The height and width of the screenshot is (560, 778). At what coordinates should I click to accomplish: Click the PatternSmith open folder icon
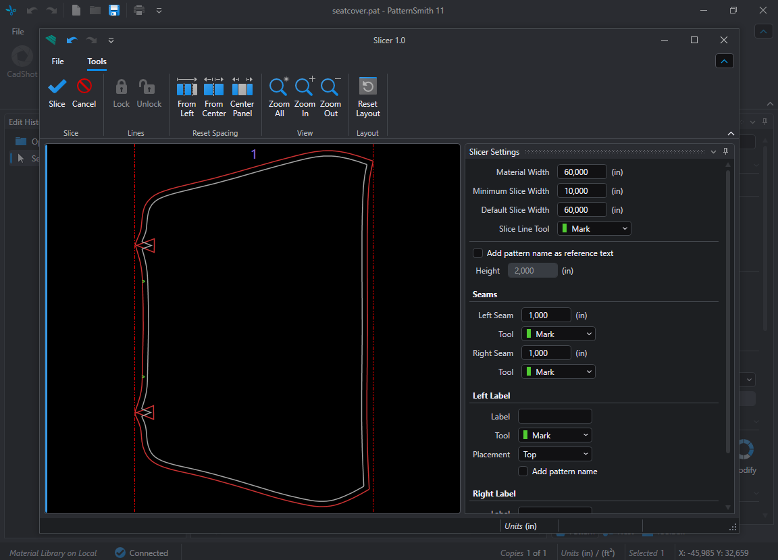tap(95, 10)
